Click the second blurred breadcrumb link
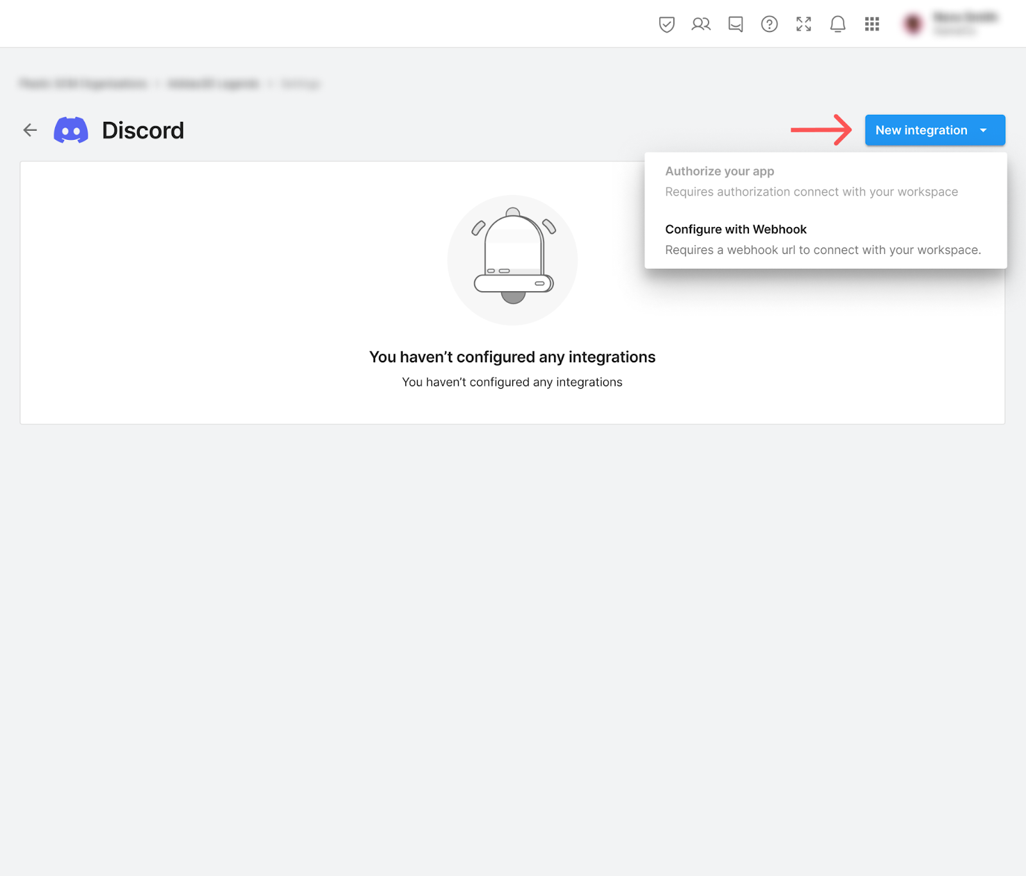The image size is (1026, 876). pyautogui.click(x=214, y=83)
